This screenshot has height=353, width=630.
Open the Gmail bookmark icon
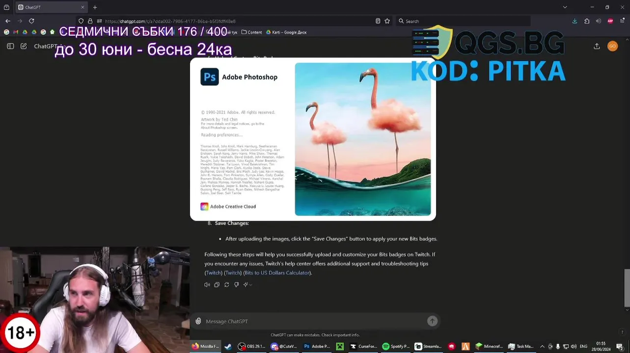click(16, 32)
